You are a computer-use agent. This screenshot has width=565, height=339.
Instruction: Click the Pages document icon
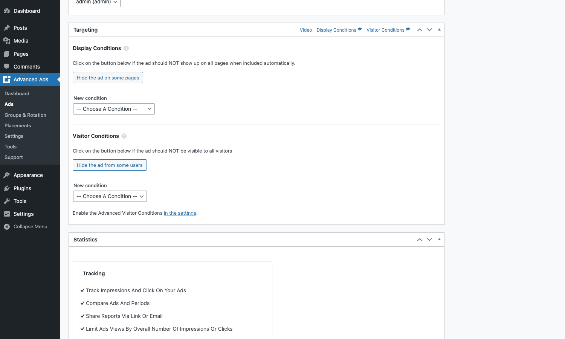(x=7, y=54)
